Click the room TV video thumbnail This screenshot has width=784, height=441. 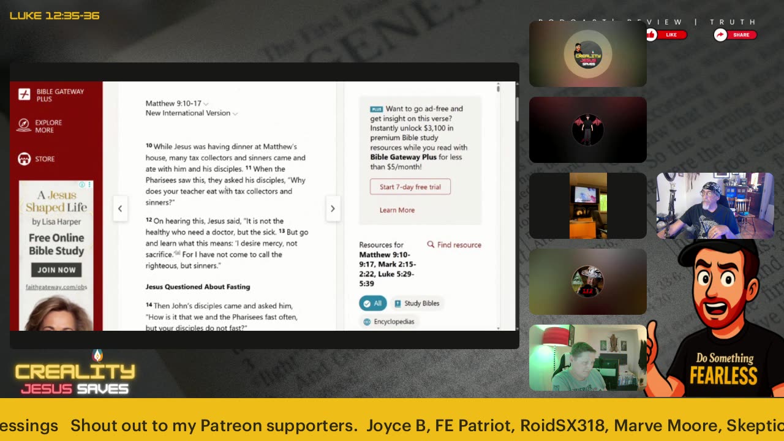click(x=588, y=206)
